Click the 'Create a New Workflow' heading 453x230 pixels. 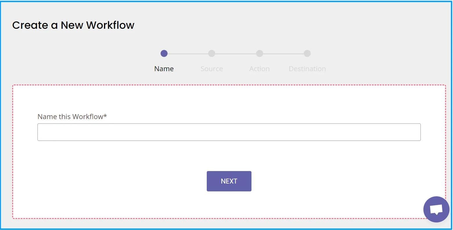tap(73, 25)
